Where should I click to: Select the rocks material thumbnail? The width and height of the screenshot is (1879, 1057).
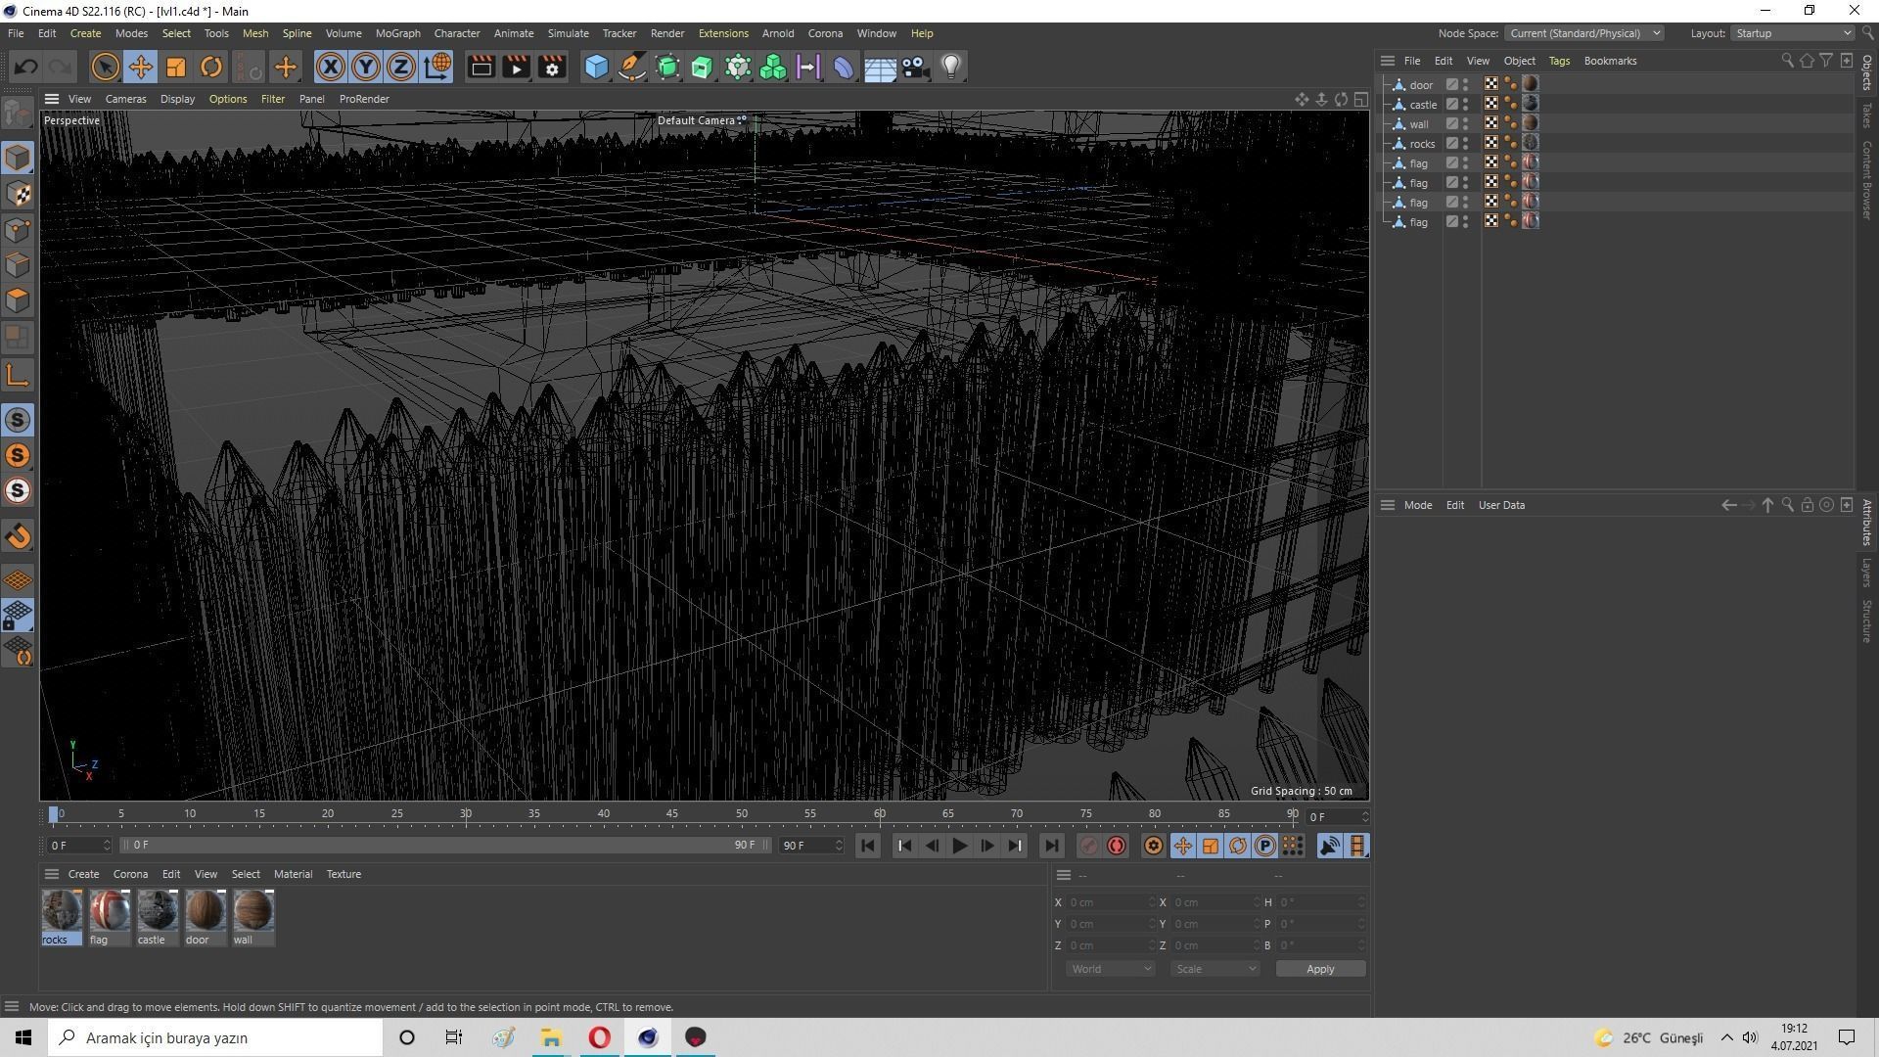pos(62,911)
